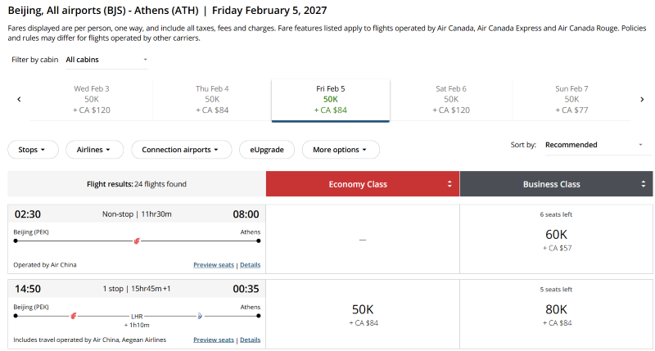View Details of the 14:50 flight
The height and width of the screenshot is (351, 655).
[250, 340]
